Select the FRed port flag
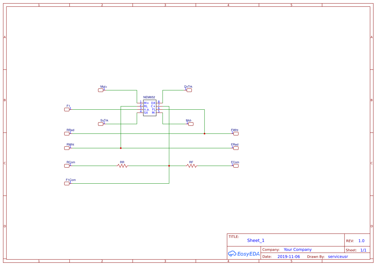This screenshot has width=377, height=266. (x=236, y=148)
